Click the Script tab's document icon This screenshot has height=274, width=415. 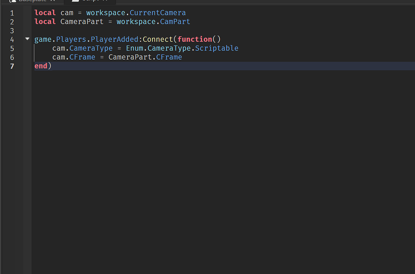(x=75, y=1)
